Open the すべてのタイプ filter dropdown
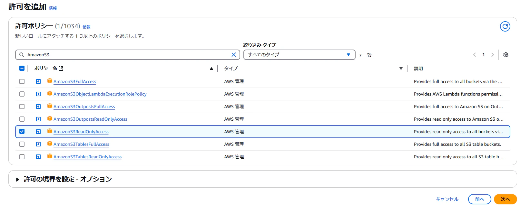The image size is (520, 205). click(299, 55)
